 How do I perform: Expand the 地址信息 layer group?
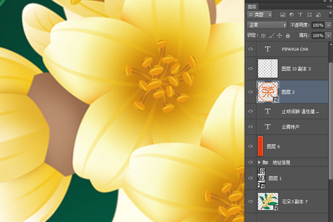click(259, 162)
